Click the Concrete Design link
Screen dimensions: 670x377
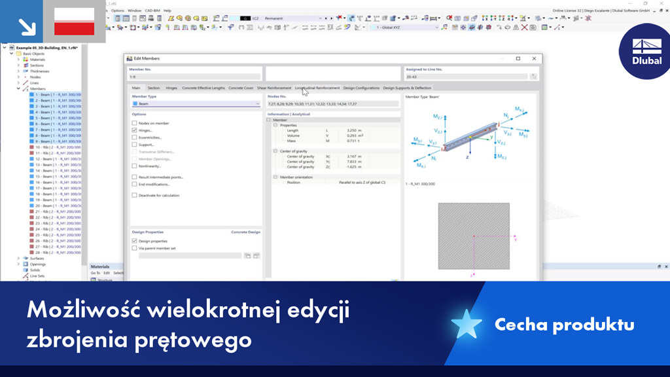(246, 232)
